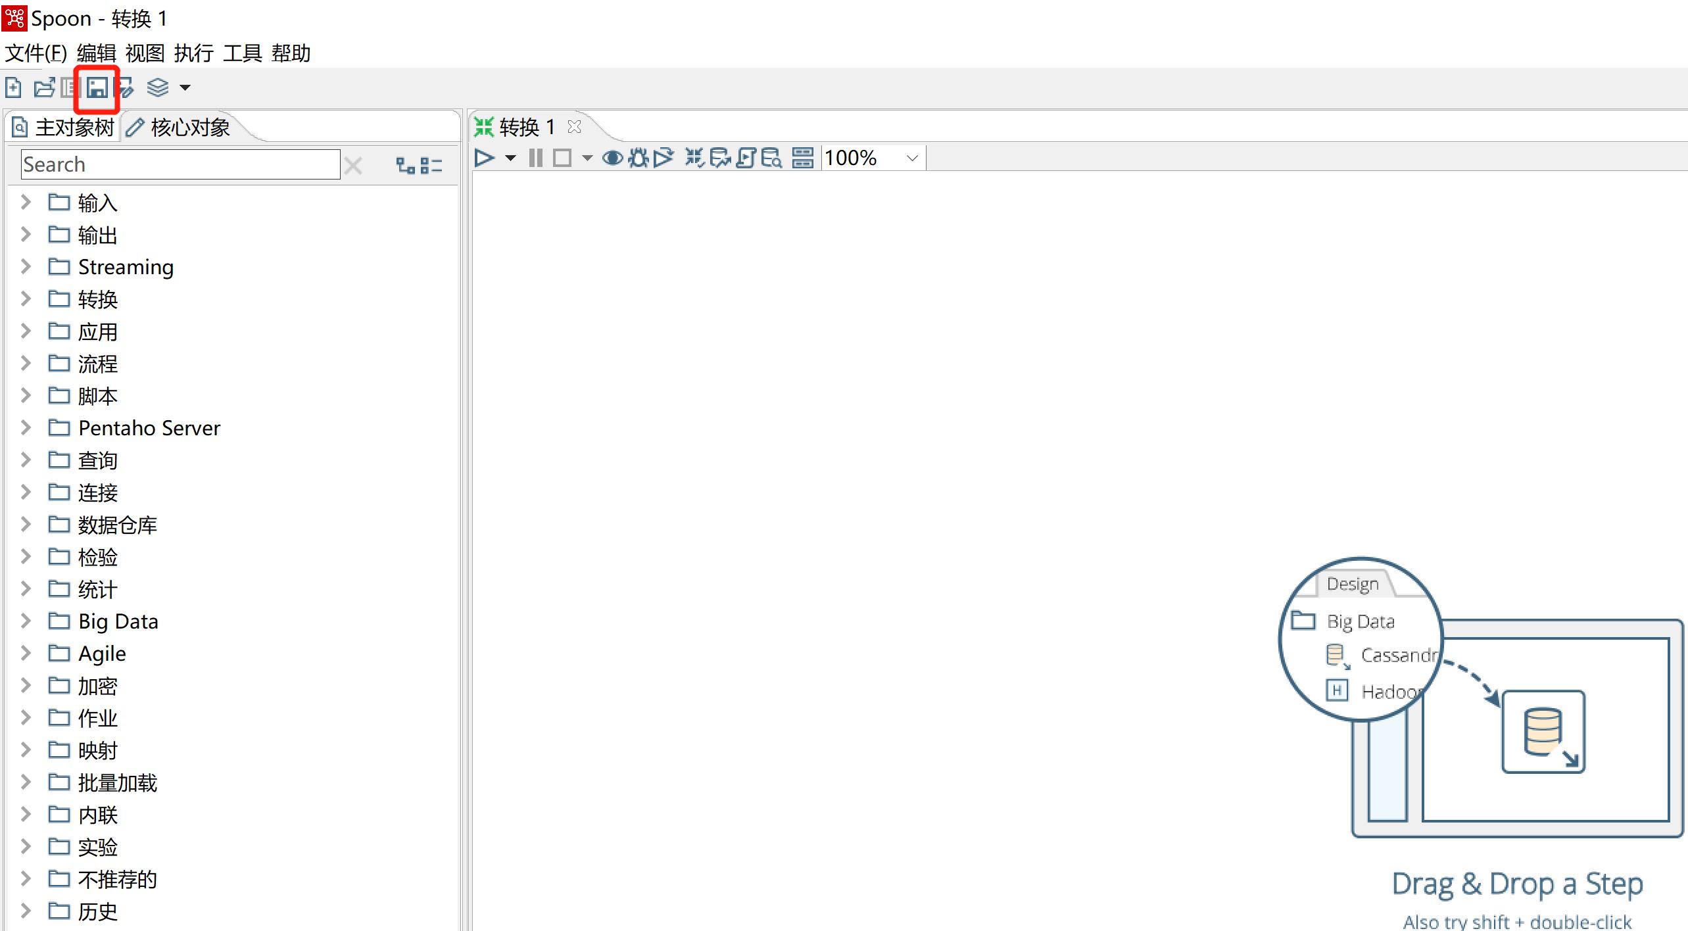The image size is (1688, 931).
Task: Click the 文件(F) menu item
Action: pyautogui.click(x=36, y=53)
